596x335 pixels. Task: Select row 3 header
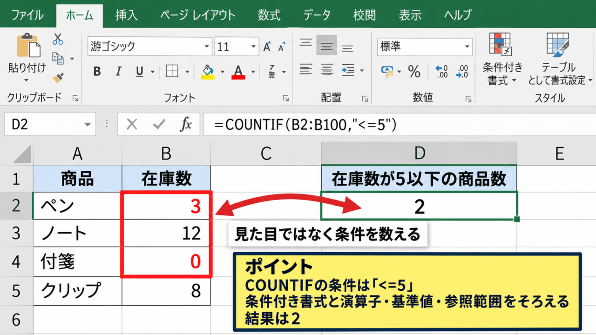click(16, 233)
